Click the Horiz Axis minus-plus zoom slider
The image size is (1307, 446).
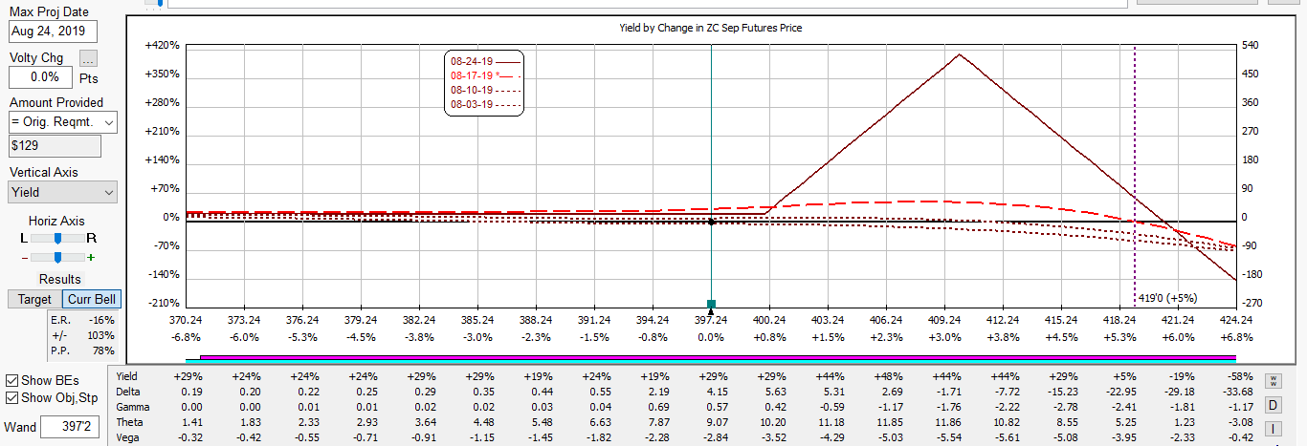(x=58, y=257)
